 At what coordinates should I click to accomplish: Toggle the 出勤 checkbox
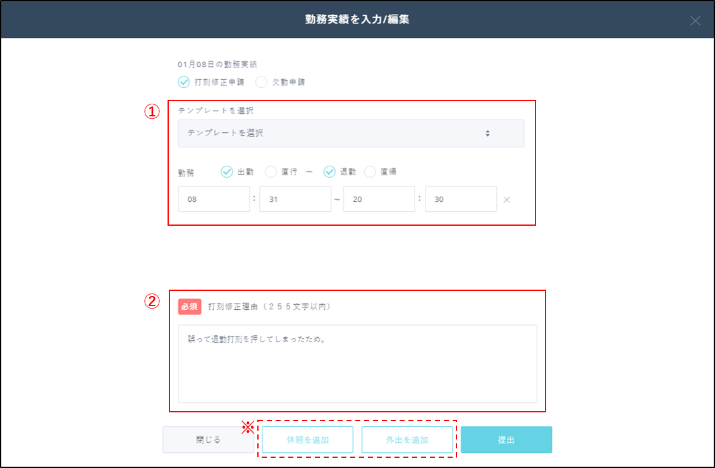[226, 171]
